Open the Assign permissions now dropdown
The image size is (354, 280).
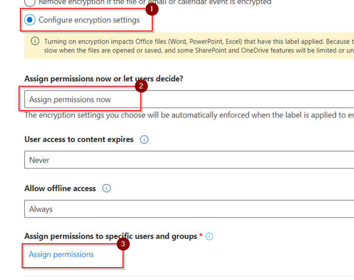coord(188,99)
